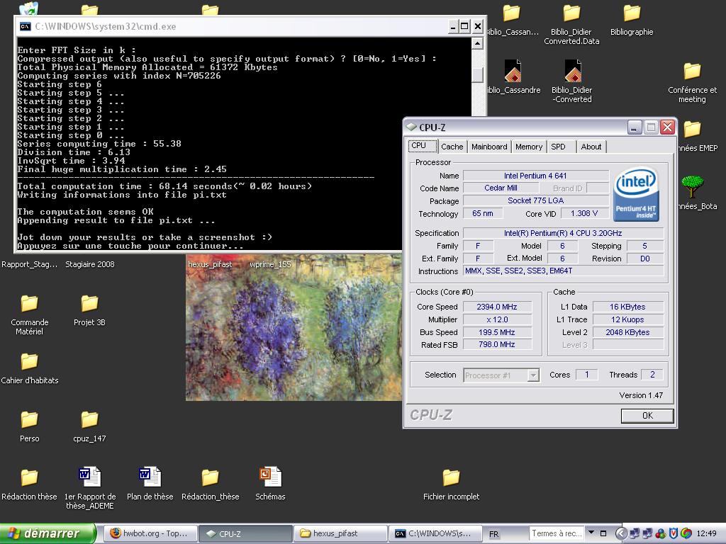The height and width of the screenshot is (544, 726).
Task: Activate the hexus_pifast taskbar button
Action: [x=340, y=533]
